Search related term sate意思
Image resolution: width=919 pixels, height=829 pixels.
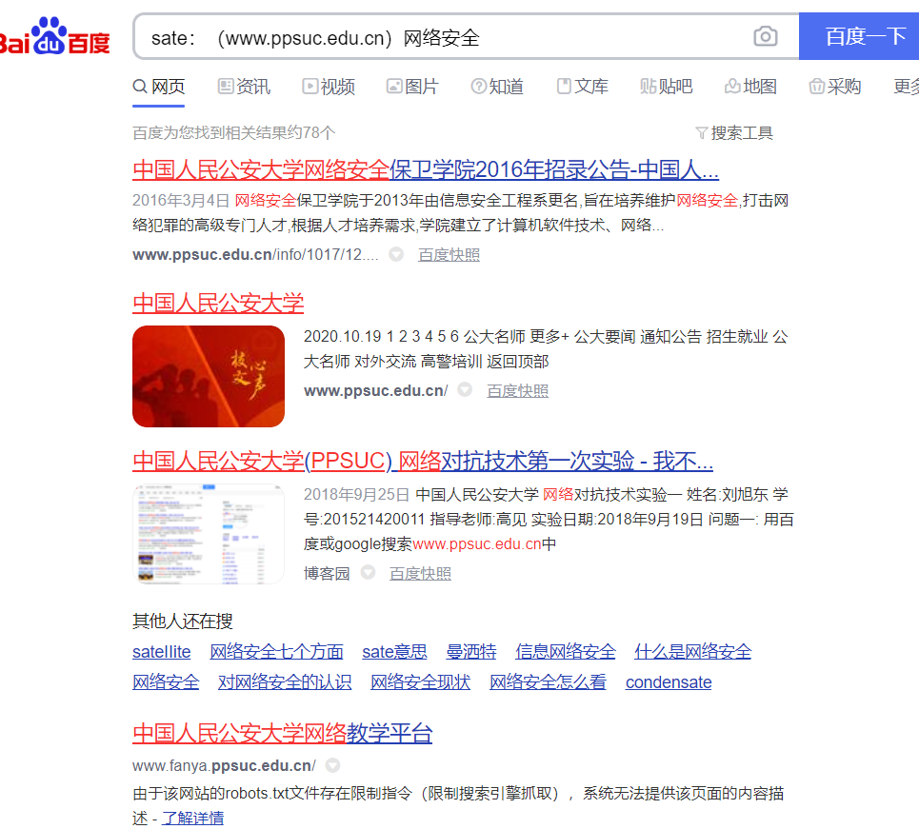(x=394, y=652)
